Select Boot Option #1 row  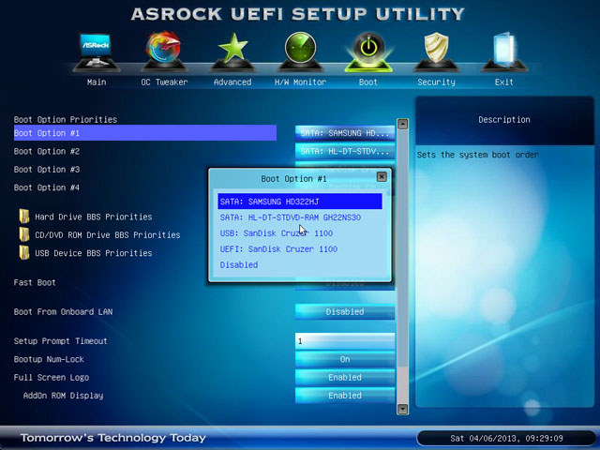tap(145, 133)
